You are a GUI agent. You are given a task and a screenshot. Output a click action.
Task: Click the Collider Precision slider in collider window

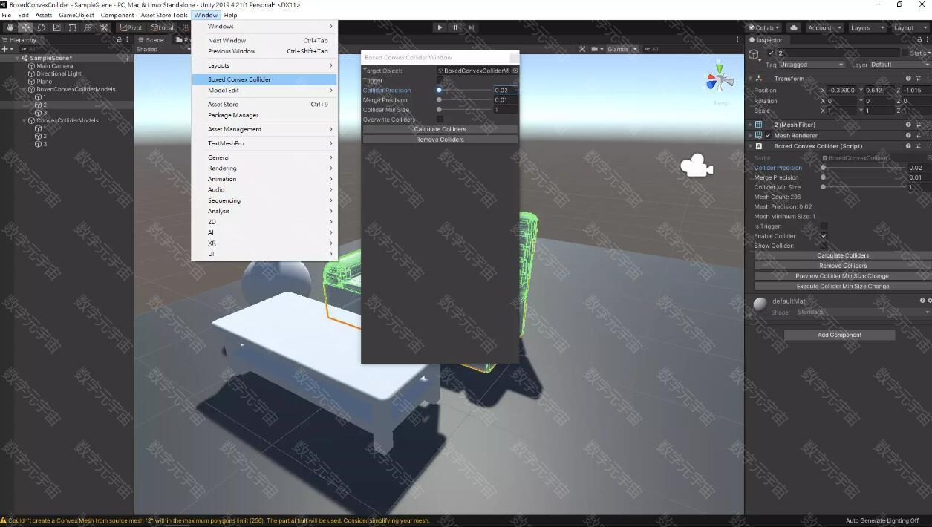[464, 90]
